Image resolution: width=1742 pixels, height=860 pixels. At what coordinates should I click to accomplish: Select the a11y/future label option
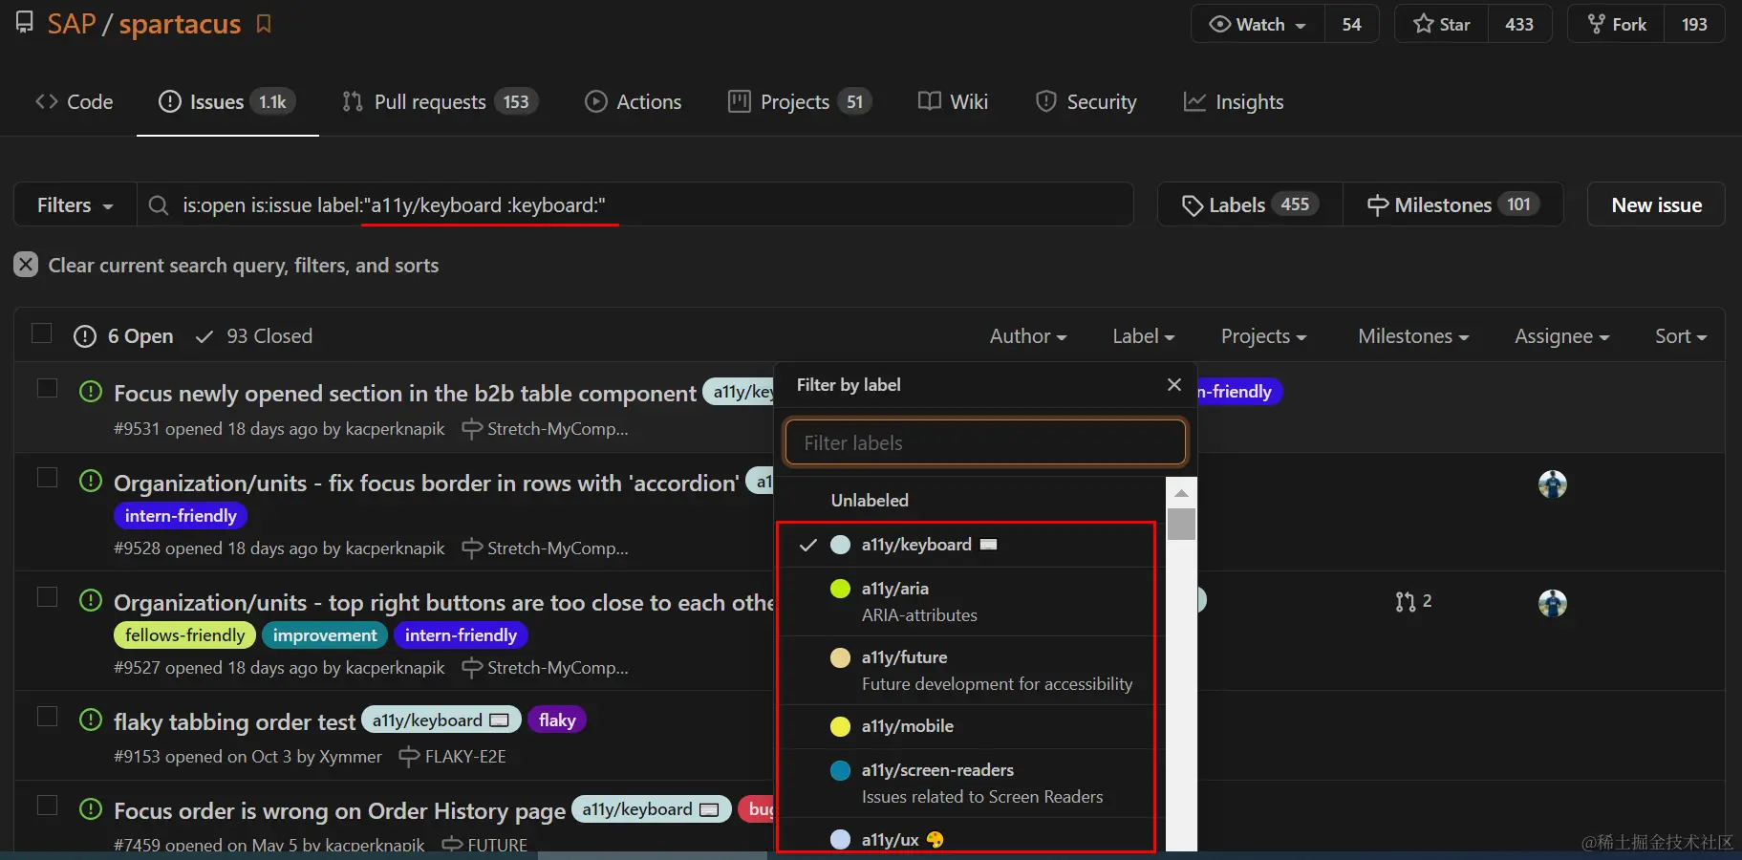click(967, 671)
